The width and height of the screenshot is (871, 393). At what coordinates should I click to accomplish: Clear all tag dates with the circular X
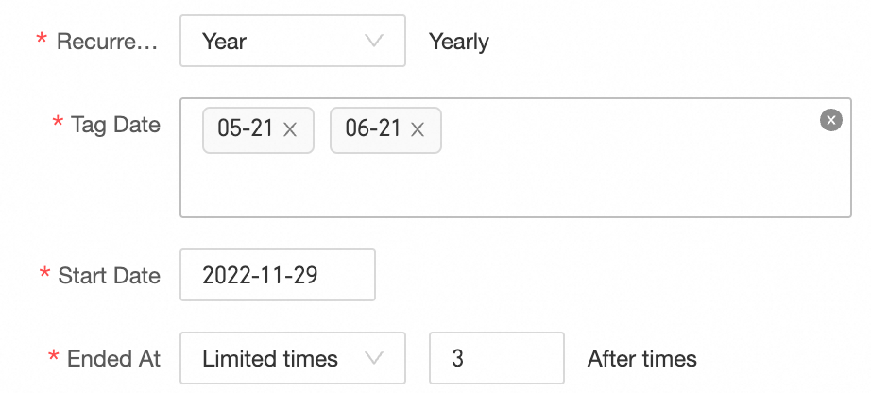[830, 120]
